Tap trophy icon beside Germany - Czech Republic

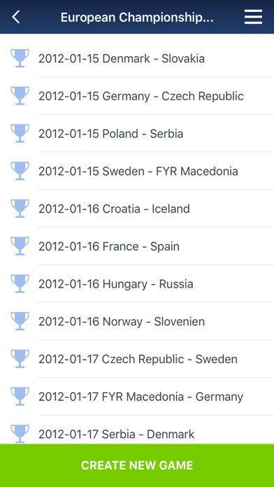coord(20,96)
